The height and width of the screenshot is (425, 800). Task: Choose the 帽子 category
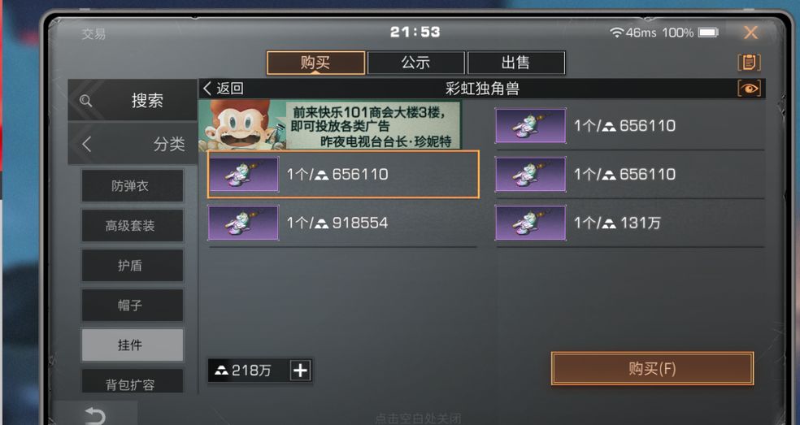click(x=133, y=305)
